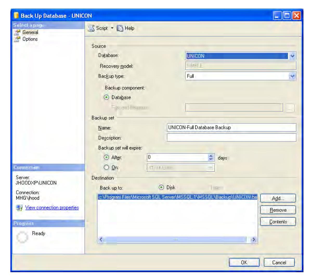This screenshot has width=311, height=280.
Task: Click the Help toolbar button
Action: pyautogui.click(x=125, y=28)
